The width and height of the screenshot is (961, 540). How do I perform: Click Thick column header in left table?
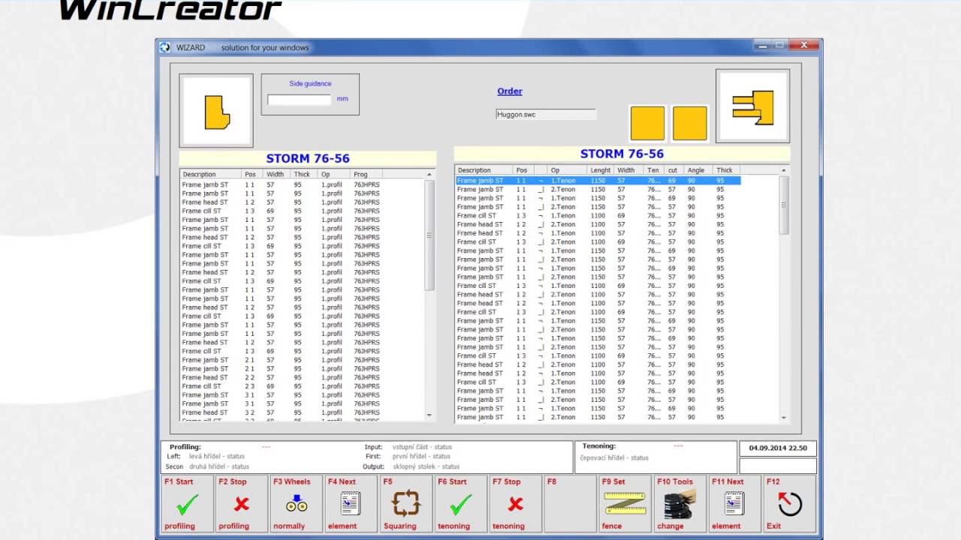point(305,174)
